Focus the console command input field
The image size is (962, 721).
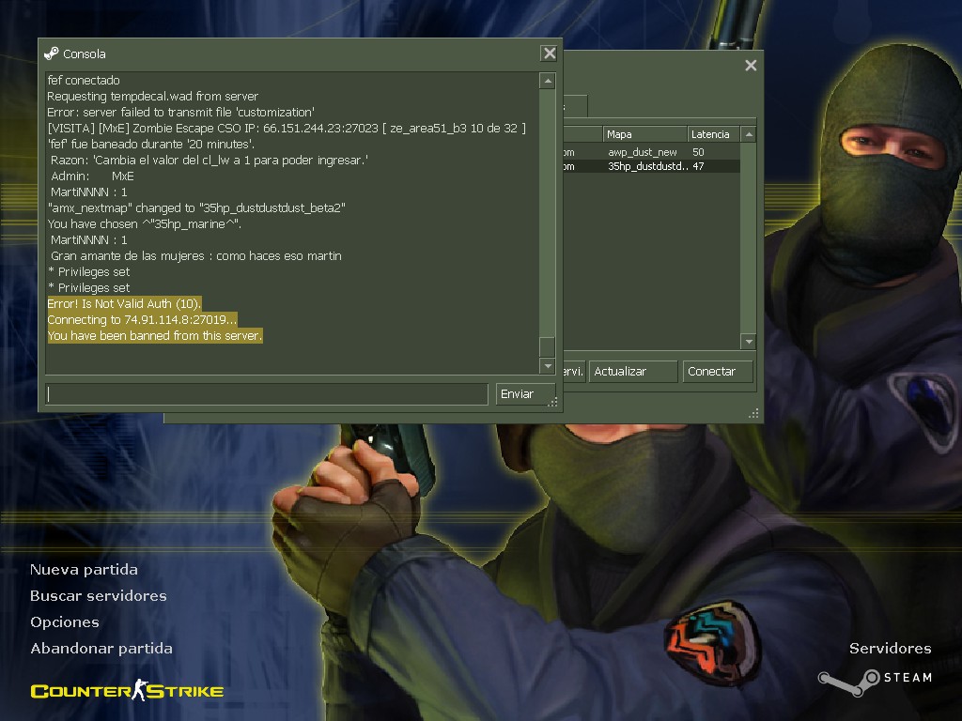tap(267, 394)
